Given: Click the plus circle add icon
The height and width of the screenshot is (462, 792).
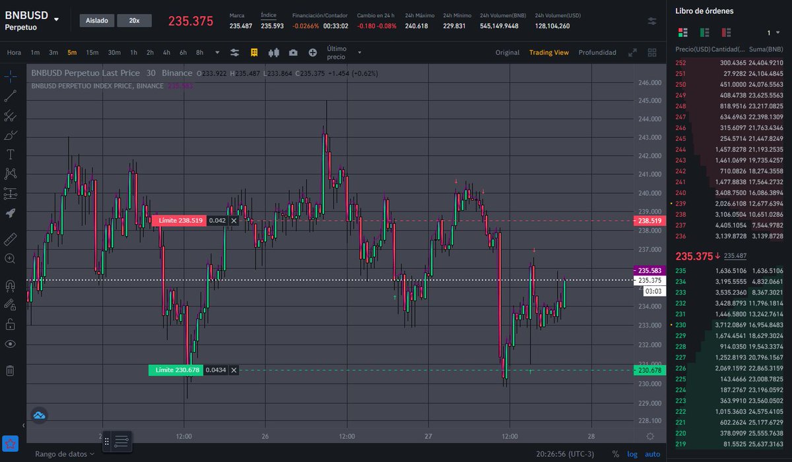Looking at the screenshot, I should tap(313, 52).
